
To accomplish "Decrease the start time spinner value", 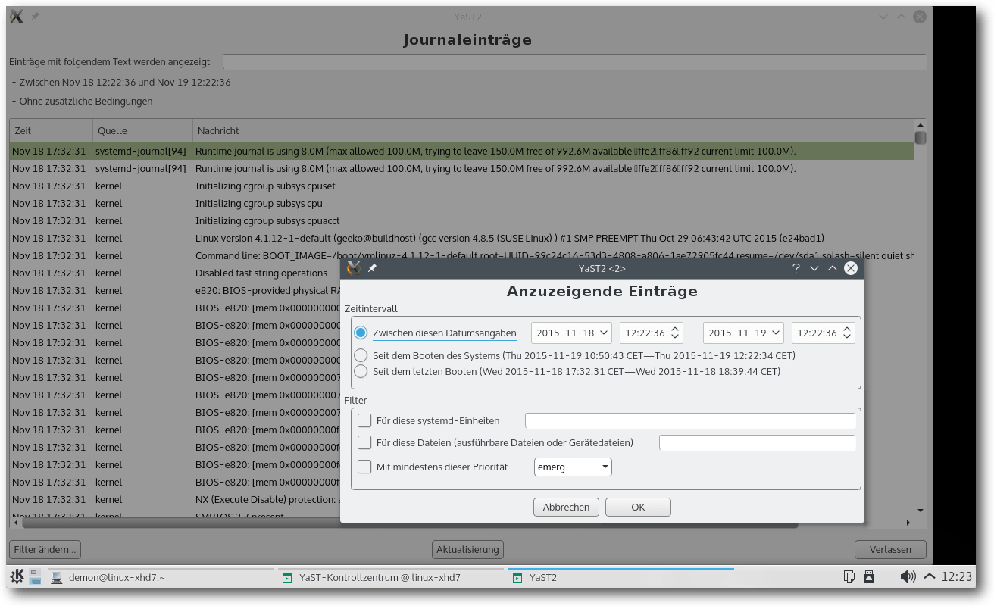I will [x=675, y=338].
